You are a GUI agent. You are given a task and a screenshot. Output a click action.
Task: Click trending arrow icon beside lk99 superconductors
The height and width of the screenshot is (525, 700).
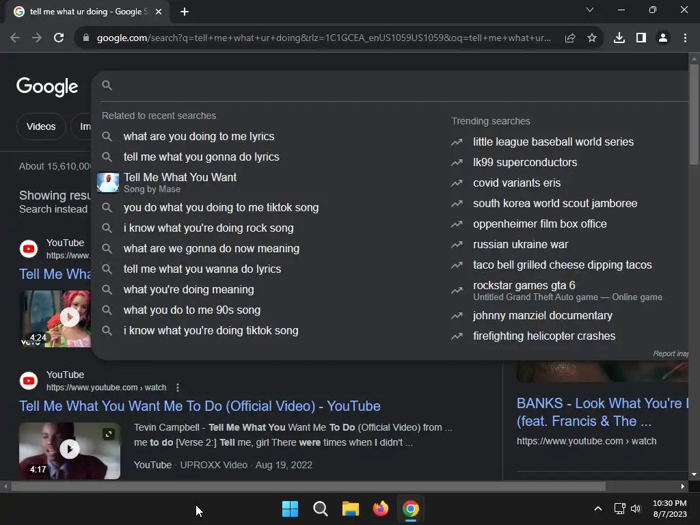(457, 163)
